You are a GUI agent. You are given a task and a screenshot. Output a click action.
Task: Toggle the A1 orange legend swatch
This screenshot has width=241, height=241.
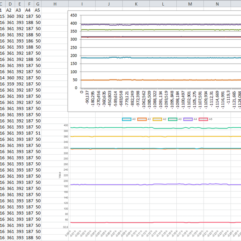click(142, 119)
